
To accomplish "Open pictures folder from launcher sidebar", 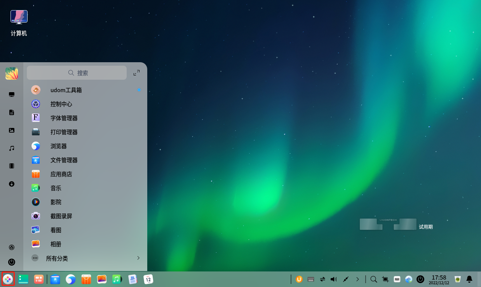I will tap(12, 130).
